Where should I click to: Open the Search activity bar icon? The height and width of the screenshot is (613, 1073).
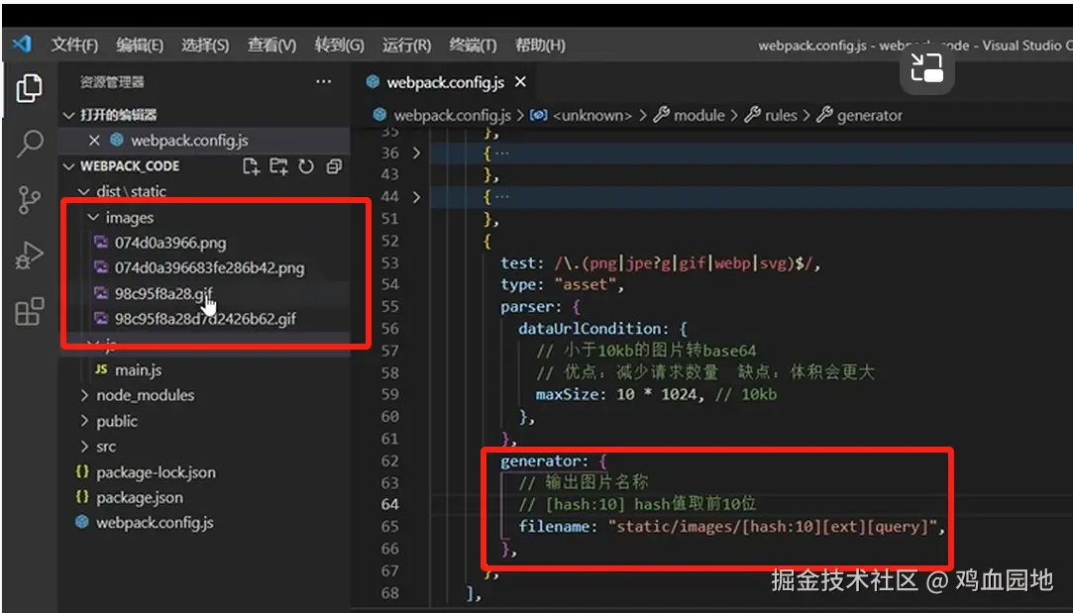(x=30, y=144)
